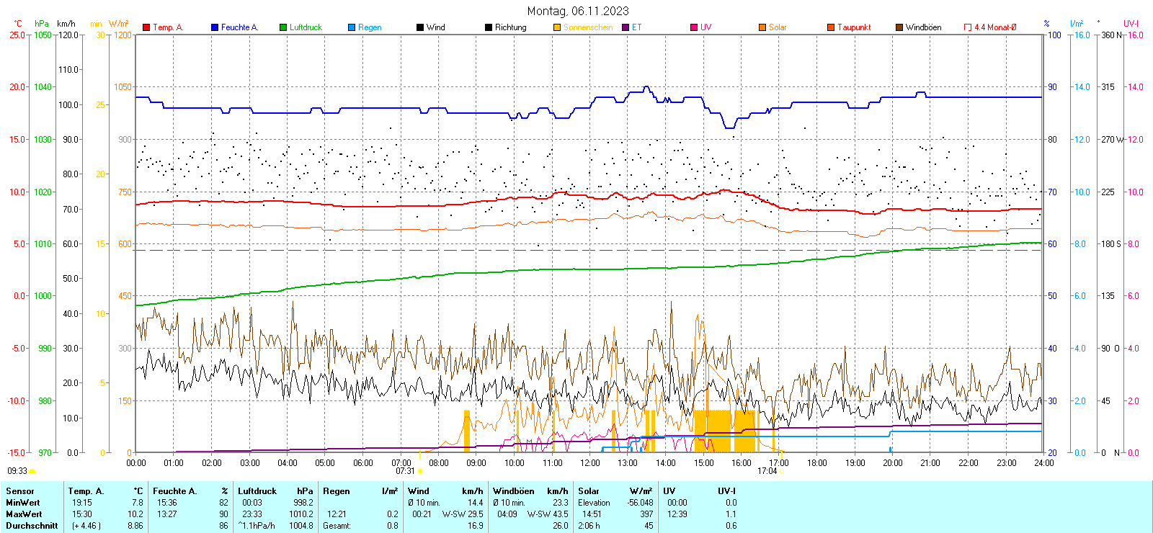The height and width of the screenshot is (533, 1153).
Task: Click the MaxWert row label
Action: (x=24, y=514)
